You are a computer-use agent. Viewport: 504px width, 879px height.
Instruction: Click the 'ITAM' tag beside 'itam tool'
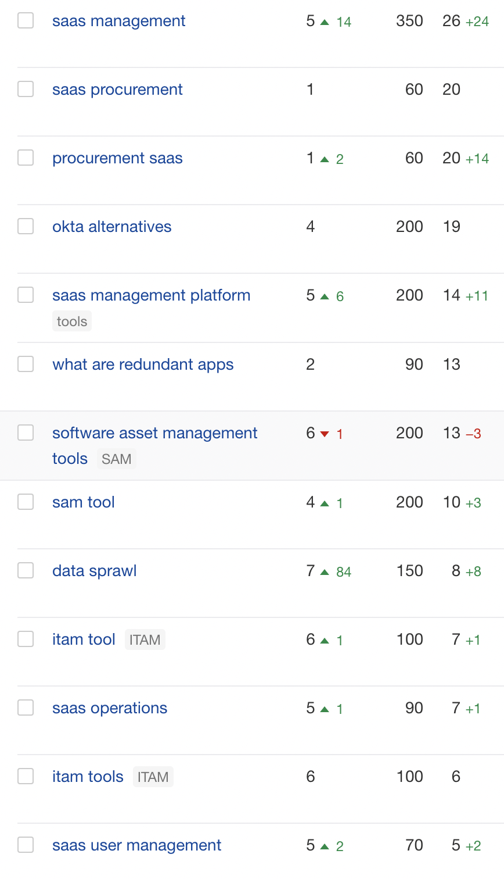[145, 639]
